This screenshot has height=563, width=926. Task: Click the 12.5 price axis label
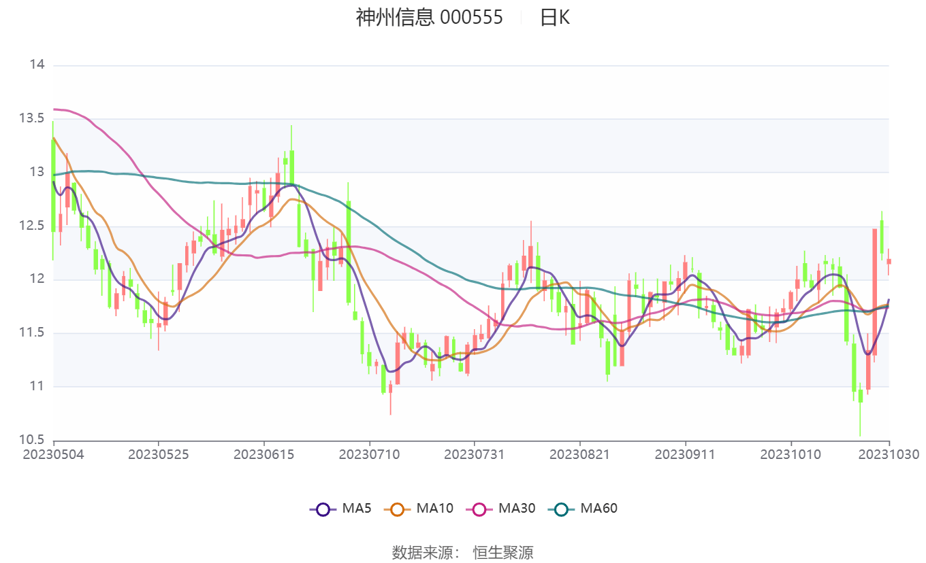(x=32, y=226)
